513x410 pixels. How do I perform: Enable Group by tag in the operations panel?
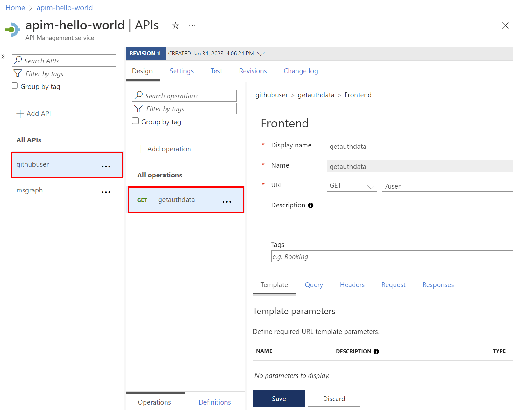click(135, 121)
